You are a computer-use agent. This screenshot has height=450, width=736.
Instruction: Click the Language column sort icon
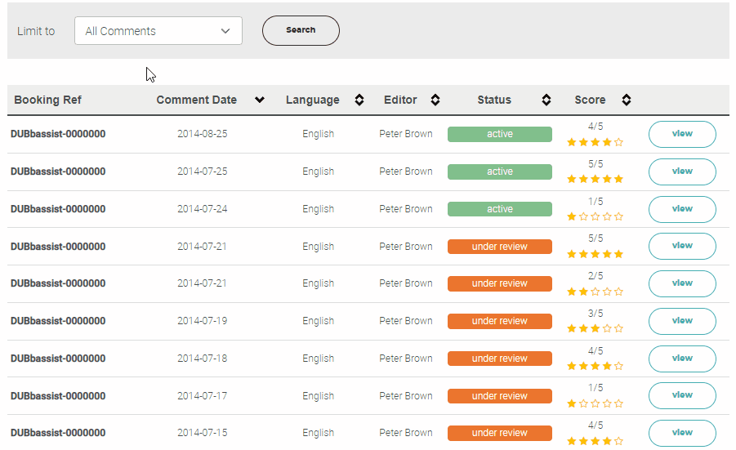tap(359, 100)
